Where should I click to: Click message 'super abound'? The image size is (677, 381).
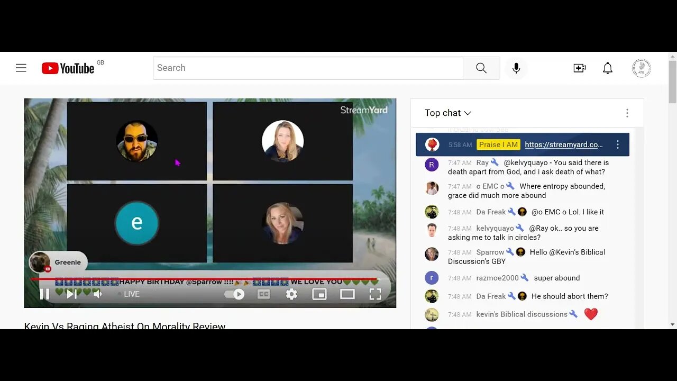pyautogui.click(x=557, y=278)
